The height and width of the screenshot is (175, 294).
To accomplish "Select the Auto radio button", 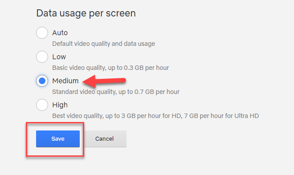I will point(42,33).
